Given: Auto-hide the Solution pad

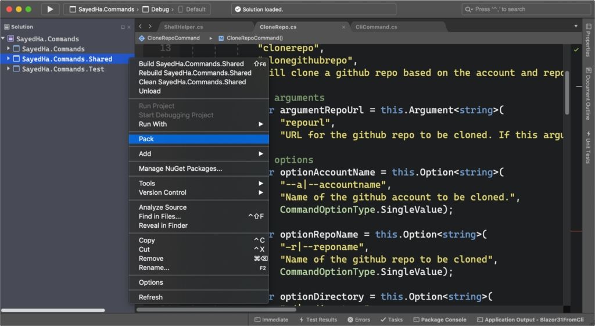Looking at the screenshot, I should tap(123, 27).
